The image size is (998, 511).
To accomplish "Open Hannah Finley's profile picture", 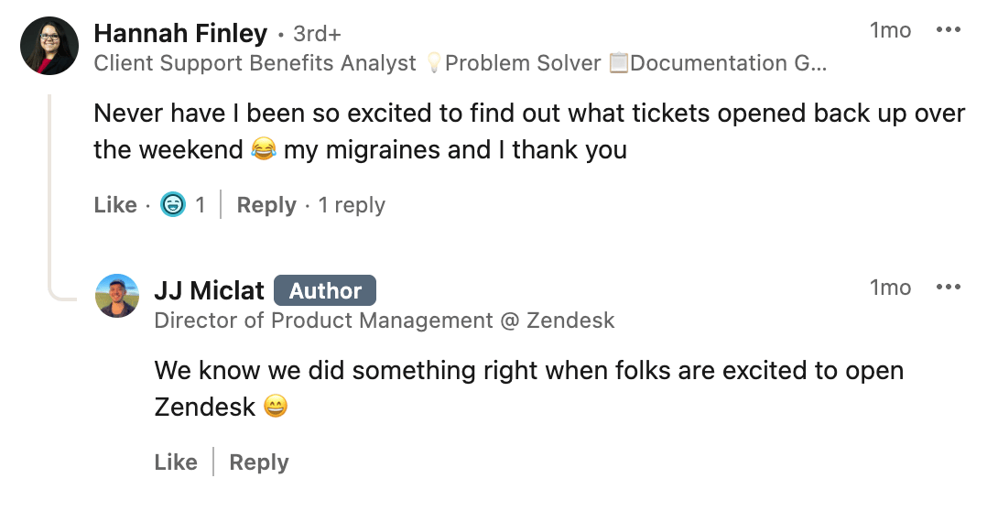I will pyautogui.click(x=49, y=46).
